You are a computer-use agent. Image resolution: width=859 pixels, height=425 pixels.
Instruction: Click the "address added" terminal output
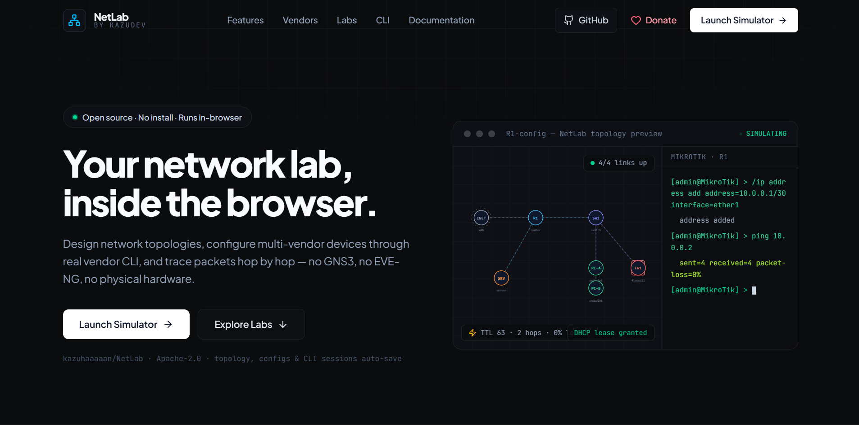click(x=707, y=220)
